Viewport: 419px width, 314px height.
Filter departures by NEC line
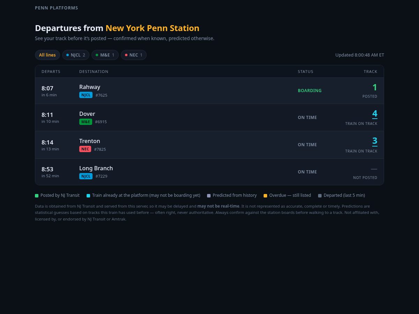(x=134, y=55)
